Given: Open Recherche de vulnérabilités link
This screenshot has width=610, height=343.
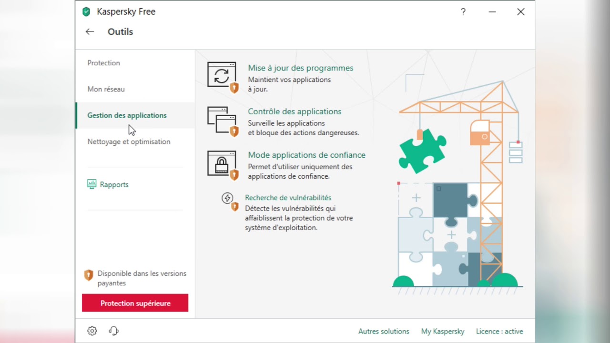Looking at the screenshot, I should pos(288,198).
